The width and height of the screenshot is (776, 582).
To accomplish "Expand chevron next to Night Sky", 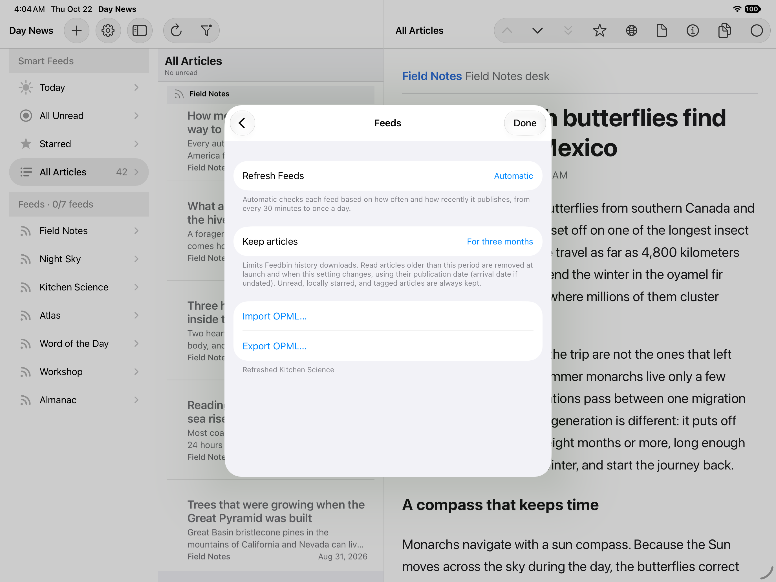I will 136,259.
